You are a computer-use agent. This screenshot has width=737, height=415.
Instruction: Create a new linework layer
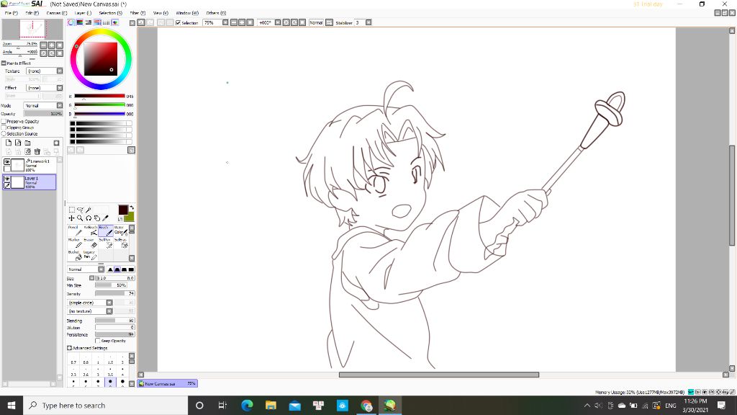[x=18, y=143]
